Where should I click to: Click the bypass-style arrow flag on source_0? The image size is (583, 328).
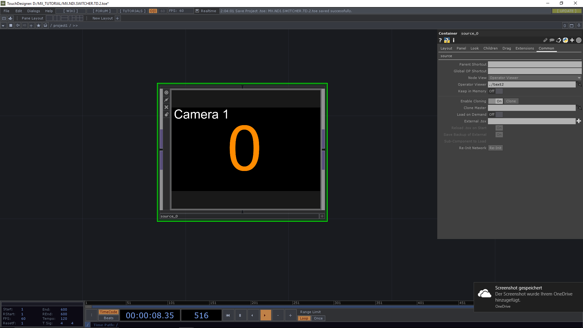[x=166, y=100]
